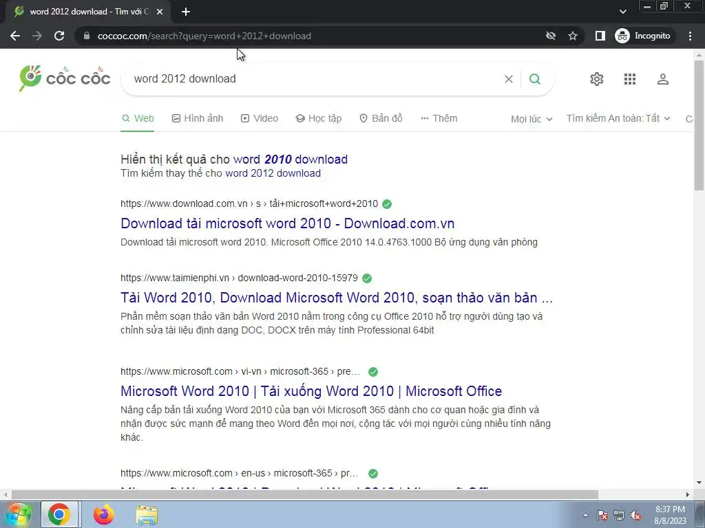The height and width of the screenshot is (528, 705).
Task: Open the tab search chevron
Action: tap(622, 12)
